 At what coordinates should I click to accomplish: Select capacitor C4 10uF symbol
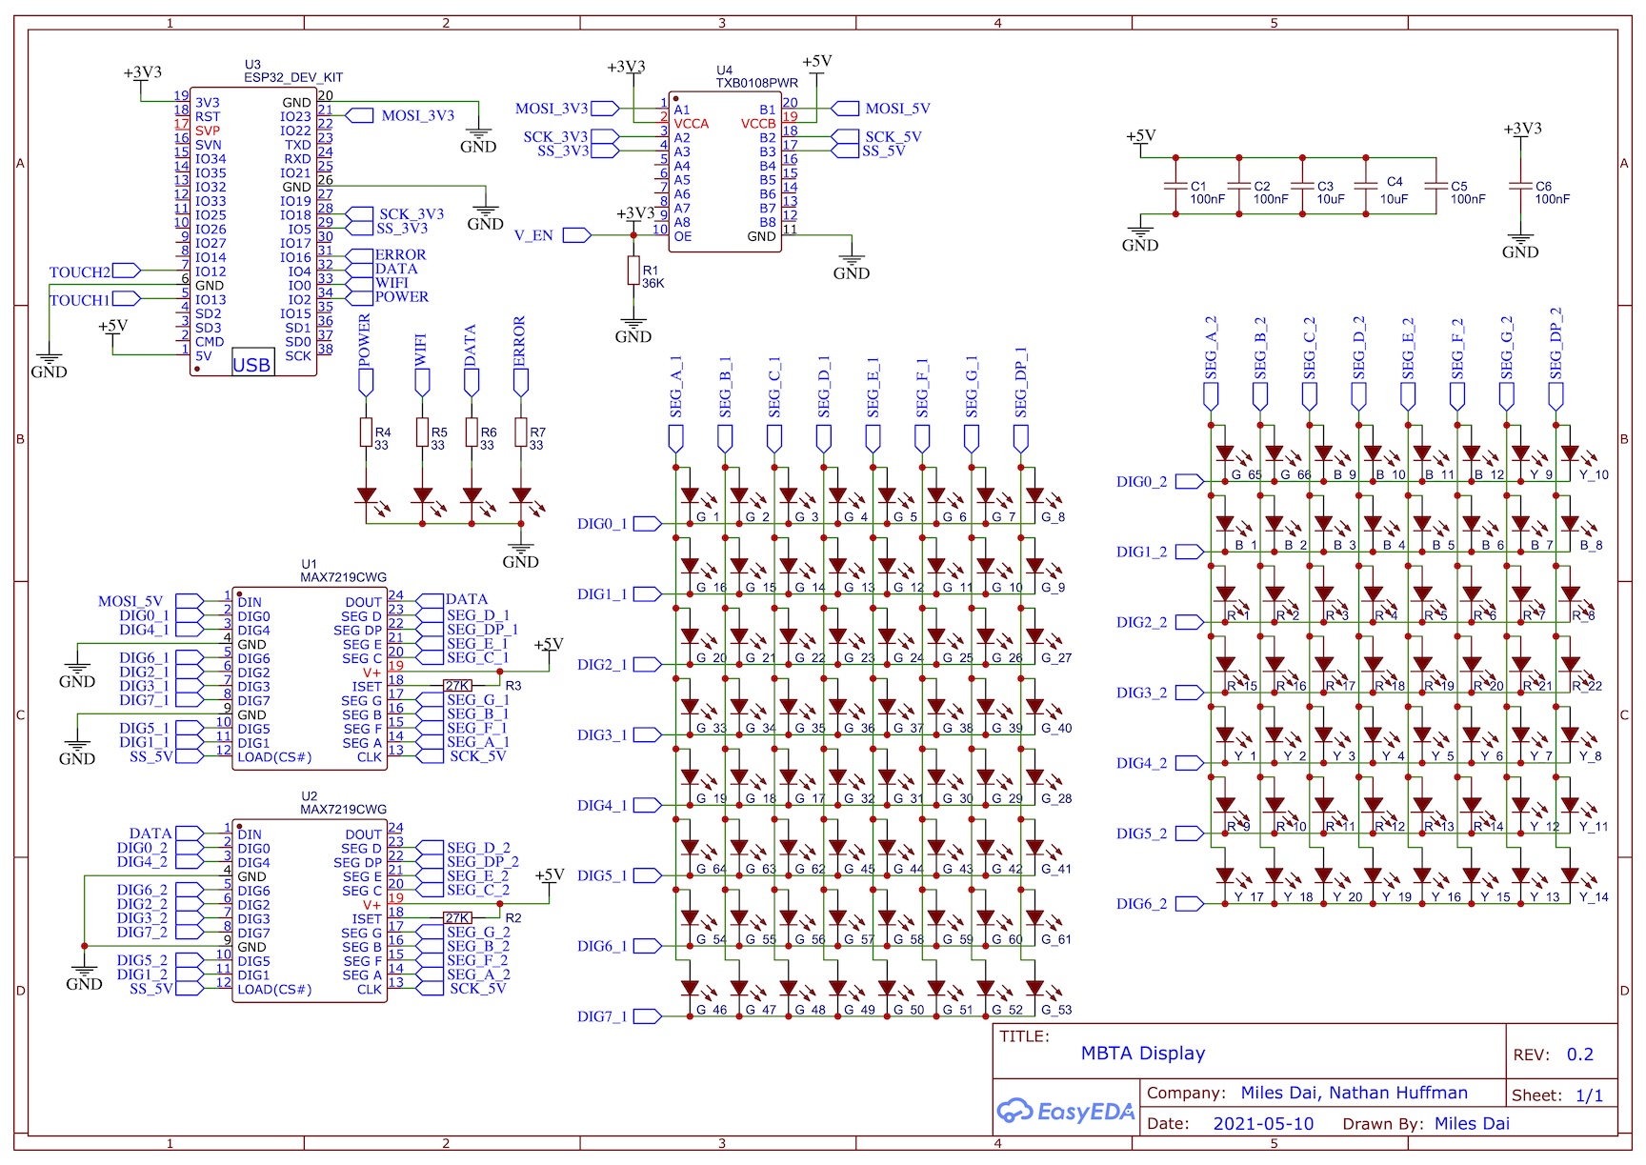coord(1366,186)
